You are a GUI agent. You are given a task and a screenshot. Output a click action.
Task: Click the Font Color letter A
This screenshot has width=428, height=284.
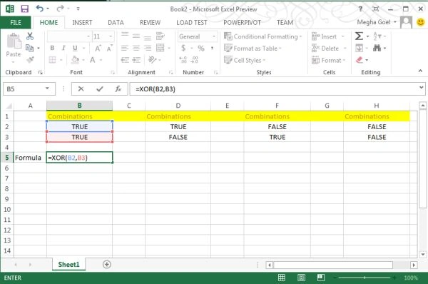pos(93,60)
